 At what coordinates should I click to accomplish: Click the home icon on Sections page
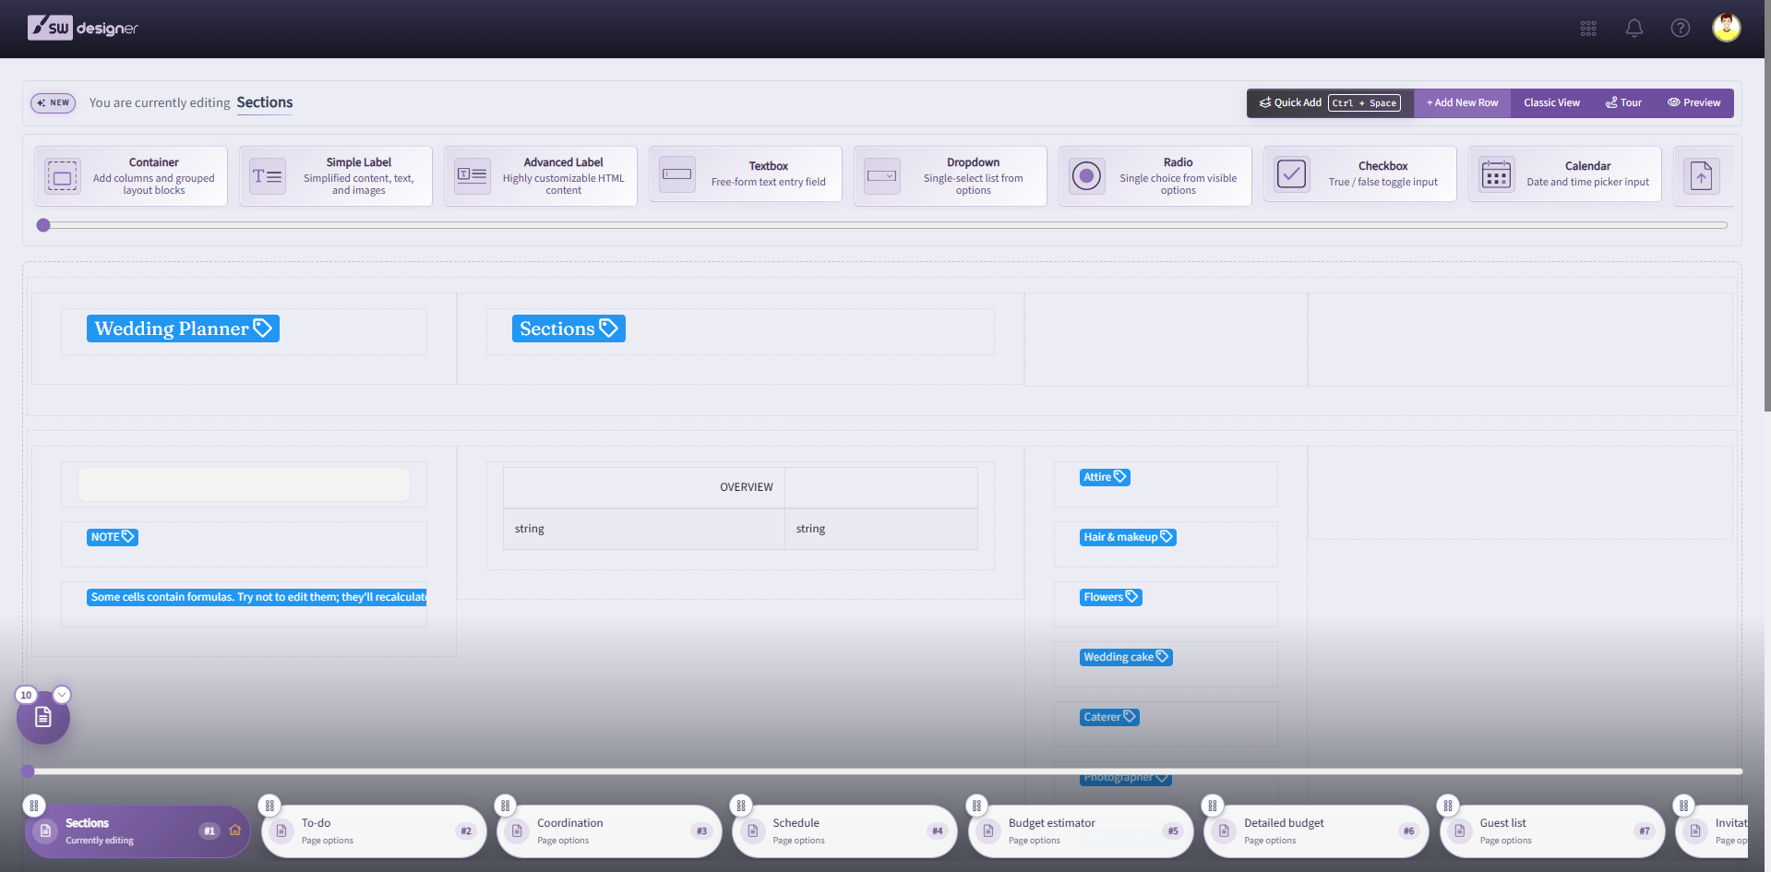(234, 830)
